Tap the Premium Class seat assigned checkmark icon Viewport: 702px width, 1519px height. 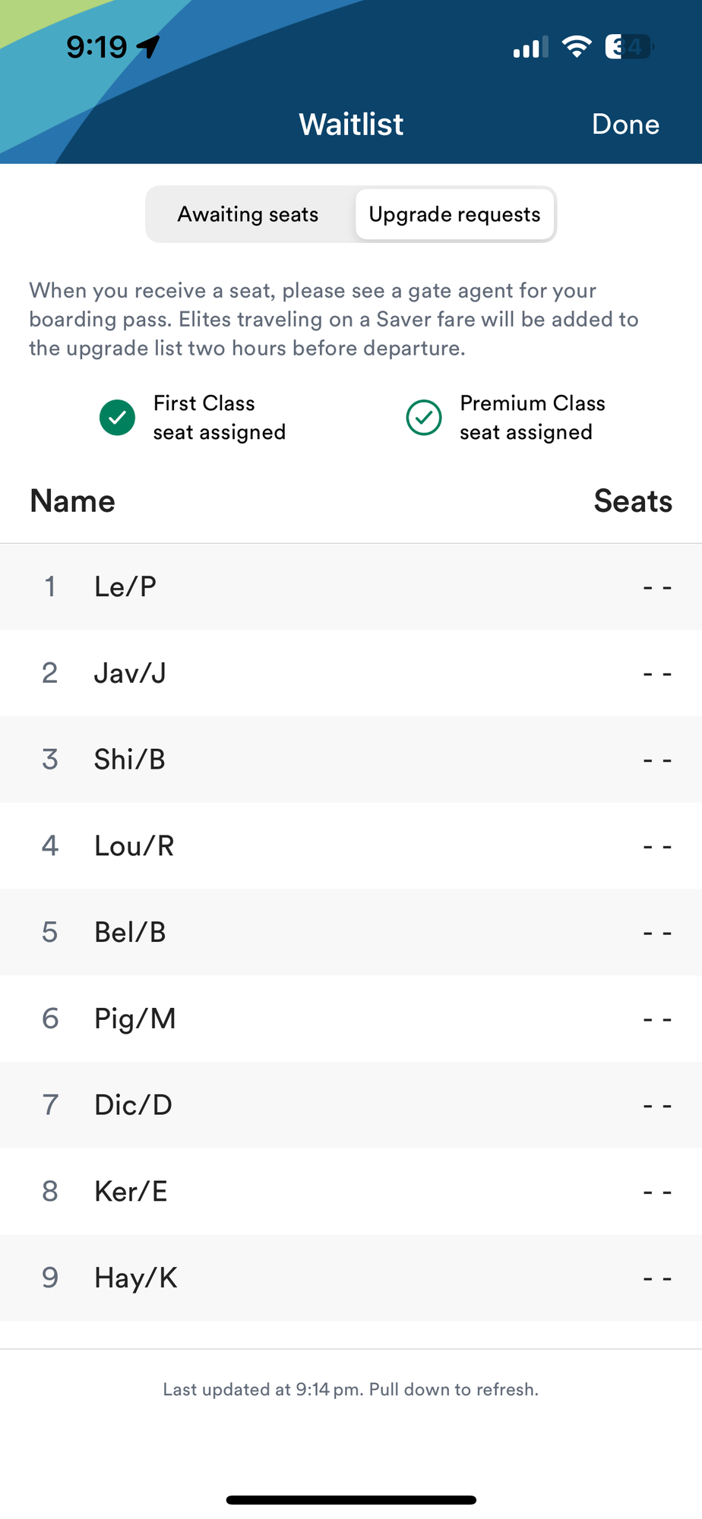coord(424,418)
